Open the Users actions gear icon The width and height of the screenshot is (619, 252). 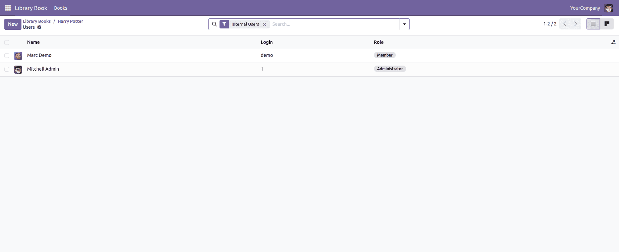point(39,27)
